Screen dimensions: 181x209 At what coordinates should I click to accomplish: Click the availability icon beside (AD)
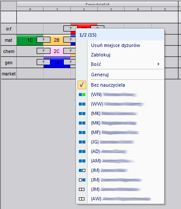pyautogui.click(x=82, y=151)
